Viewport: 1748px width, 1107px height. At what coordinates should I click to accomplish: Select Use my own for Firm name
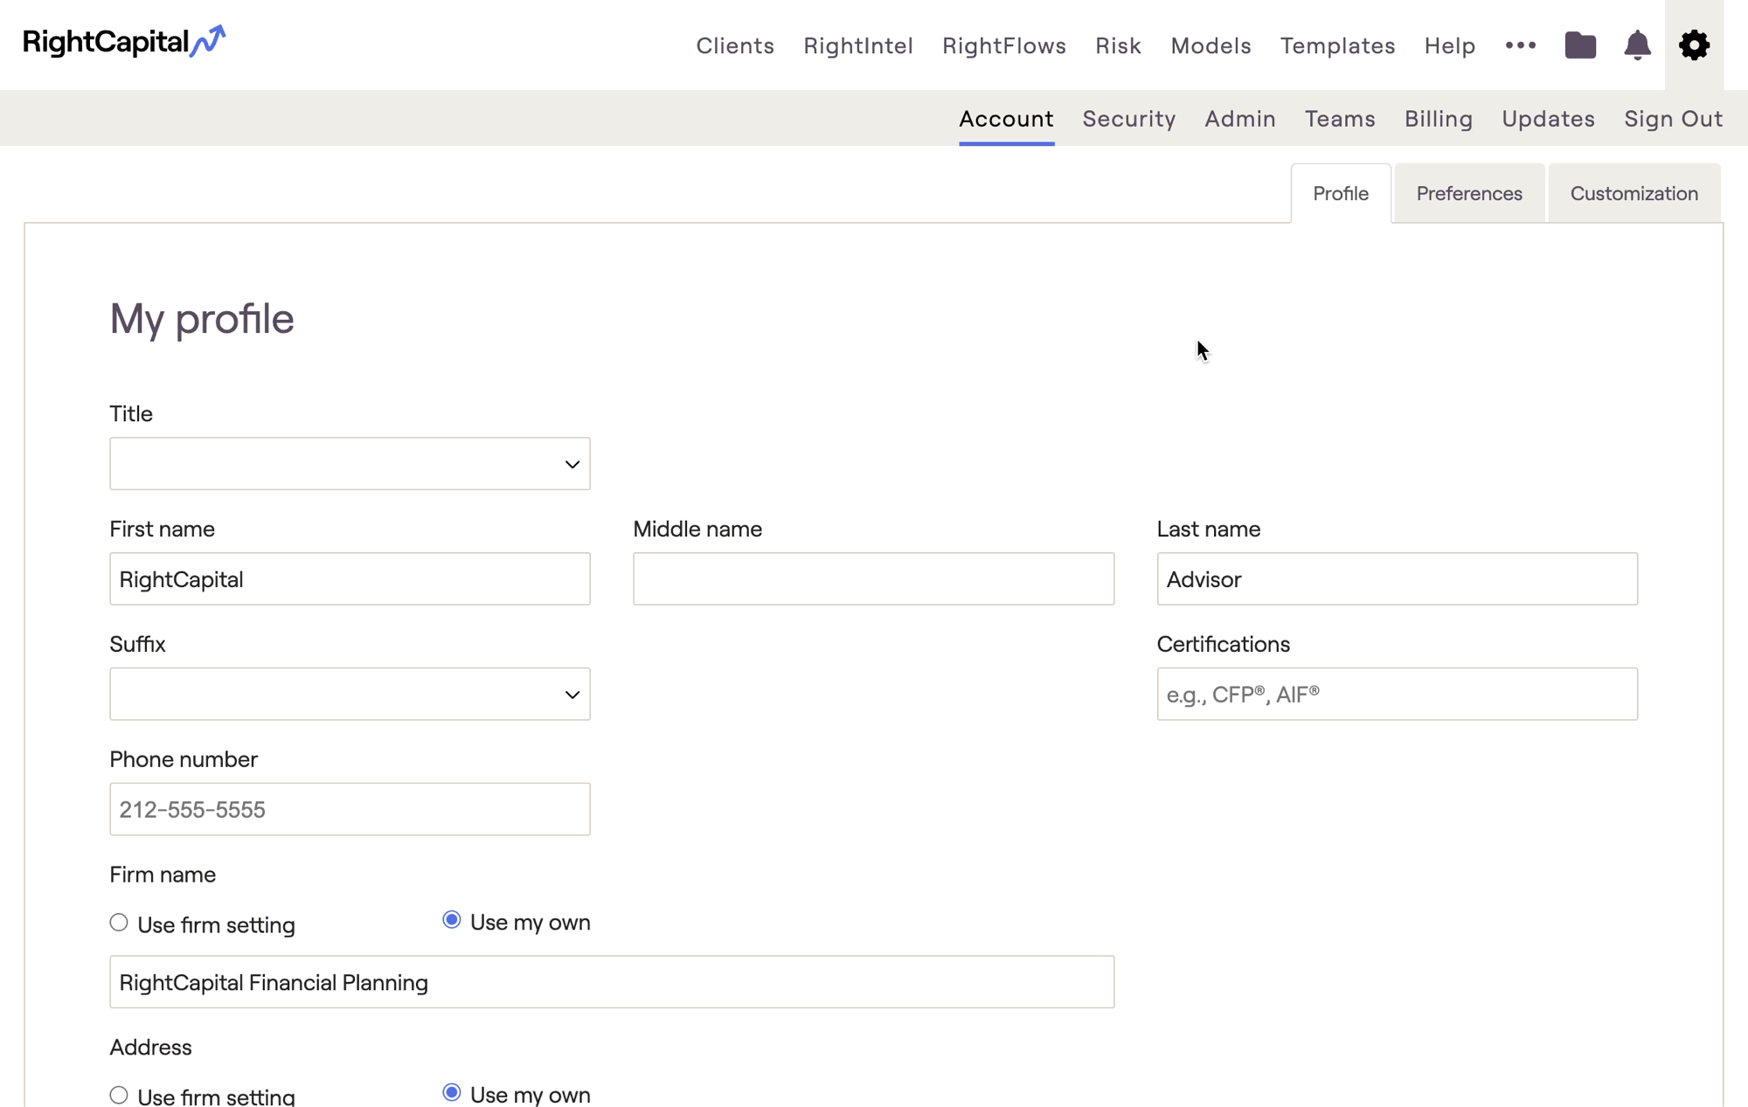point(452,920)
